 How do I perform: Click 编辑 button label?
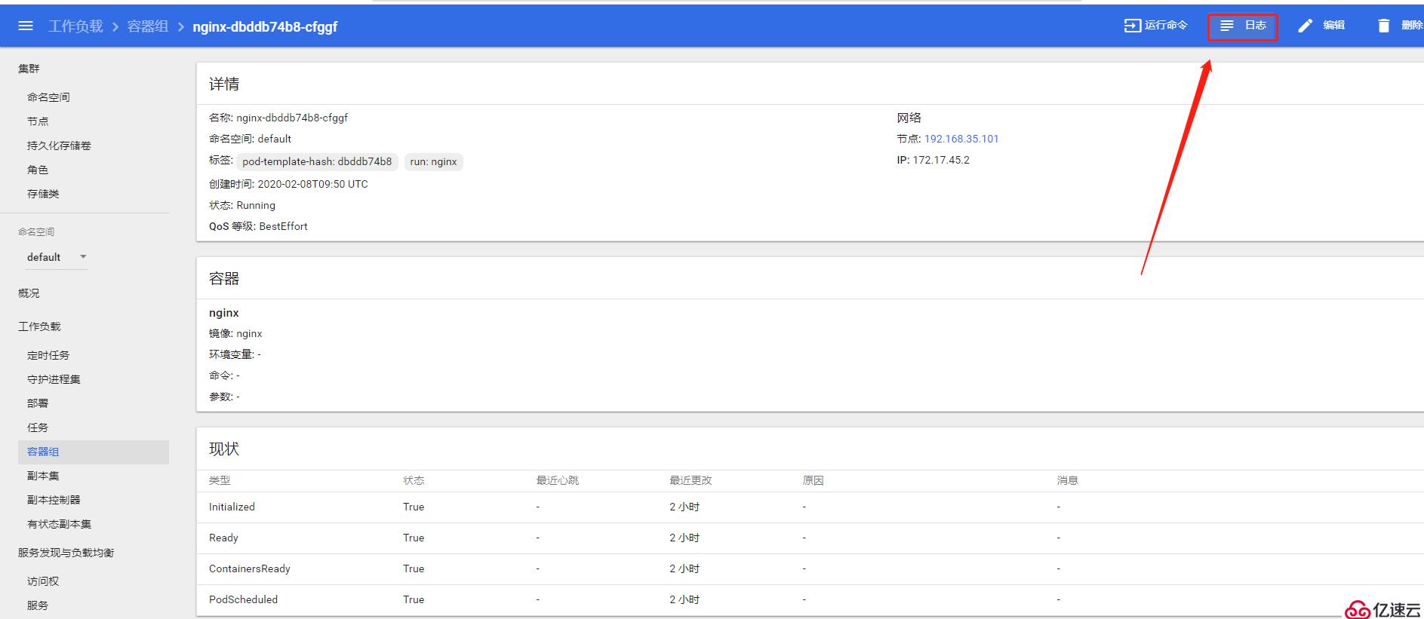click(1333, 26)
